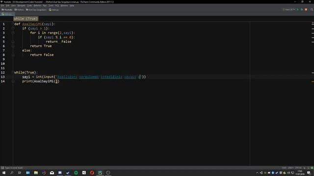Click the warning stripe mark beside line 14

[x=313, y=82]
